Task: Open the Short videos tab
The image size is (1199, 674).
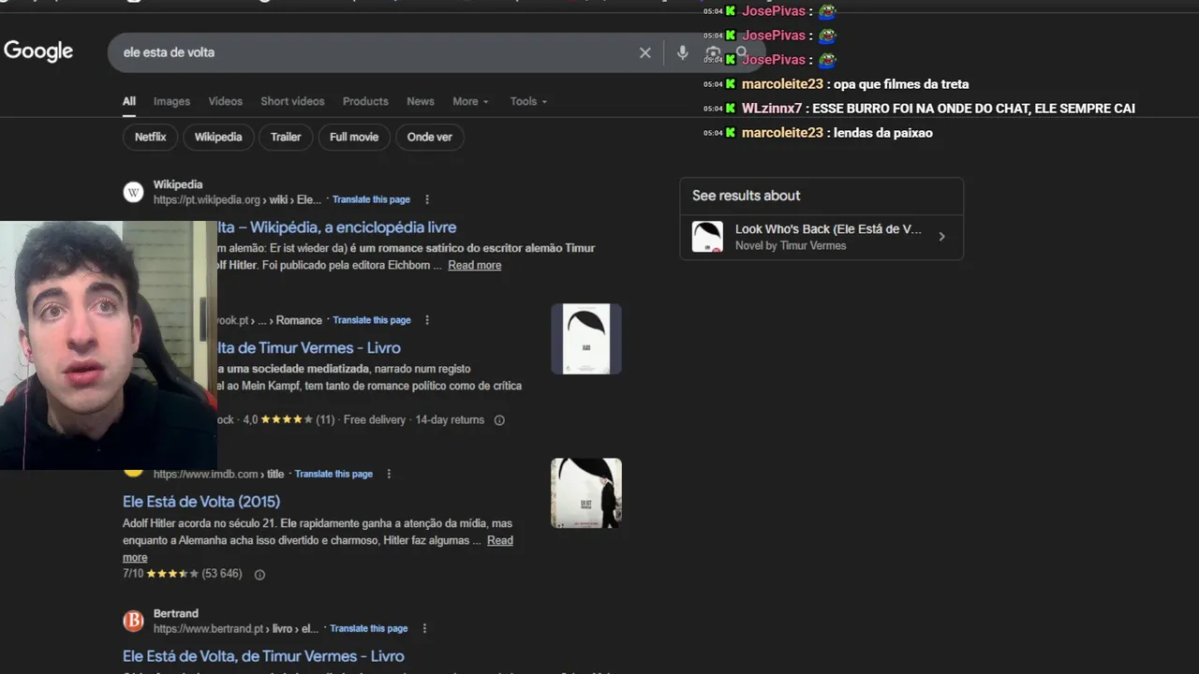Action: click(x=292, y=101)
